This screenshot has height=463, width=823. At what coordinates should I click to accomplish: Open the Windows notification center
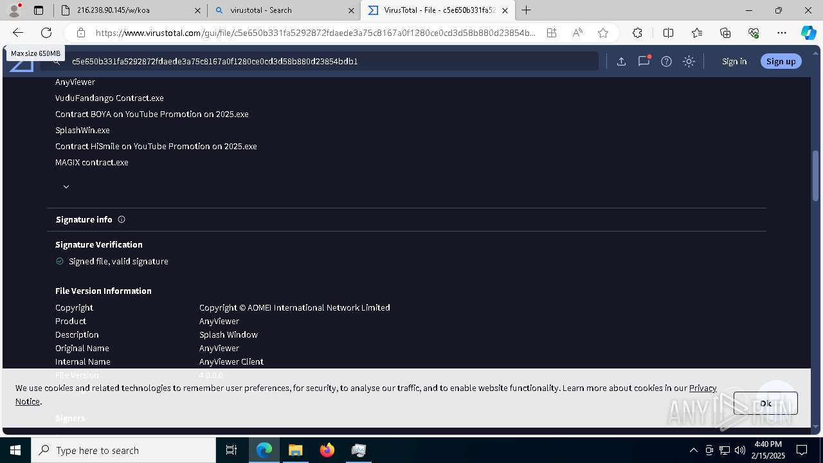tap(802, 450)
